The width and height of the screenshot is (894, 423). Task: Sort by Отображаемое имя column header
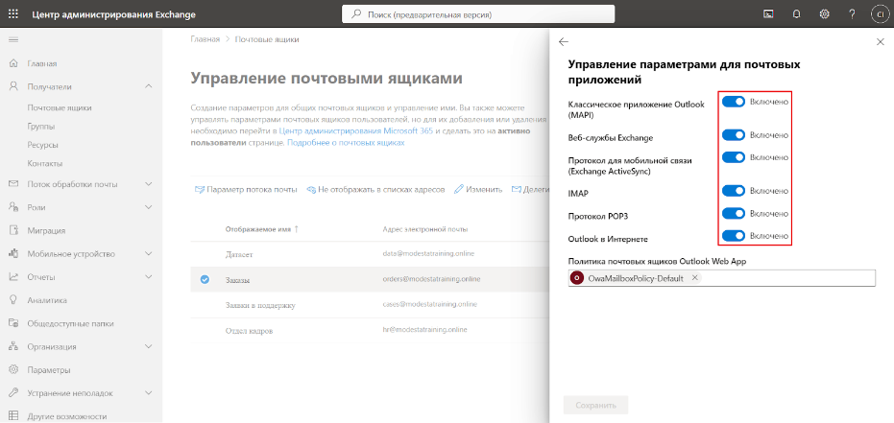click(x=262, y=229)
